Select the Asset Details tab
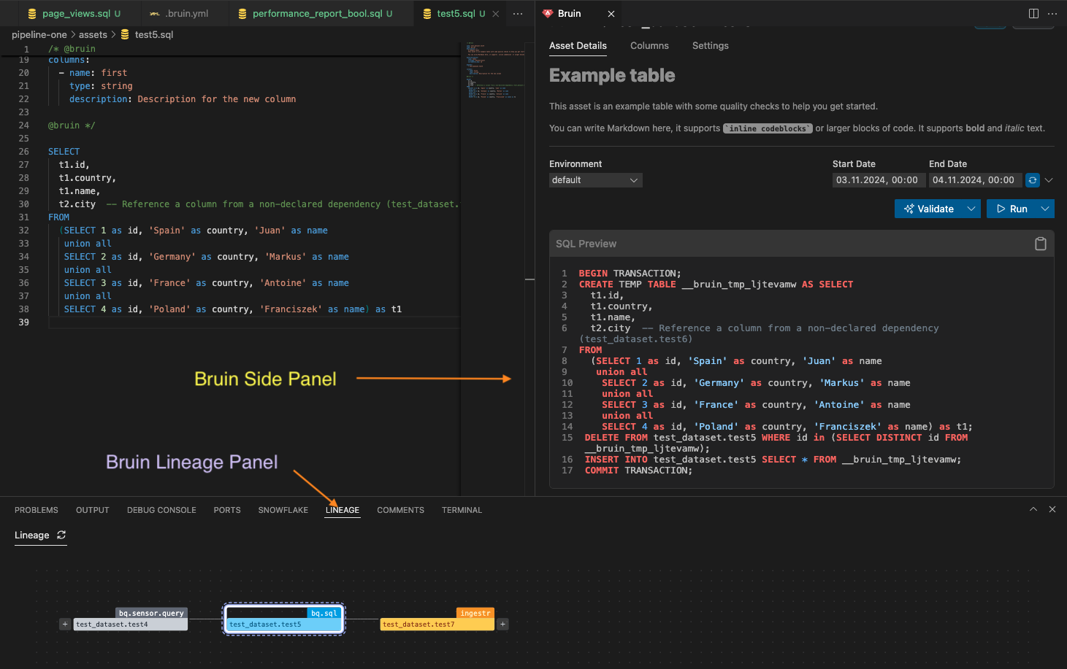The height and width of the screenshot is (669, 1067). pyautogui.click(x=578, y=46)
